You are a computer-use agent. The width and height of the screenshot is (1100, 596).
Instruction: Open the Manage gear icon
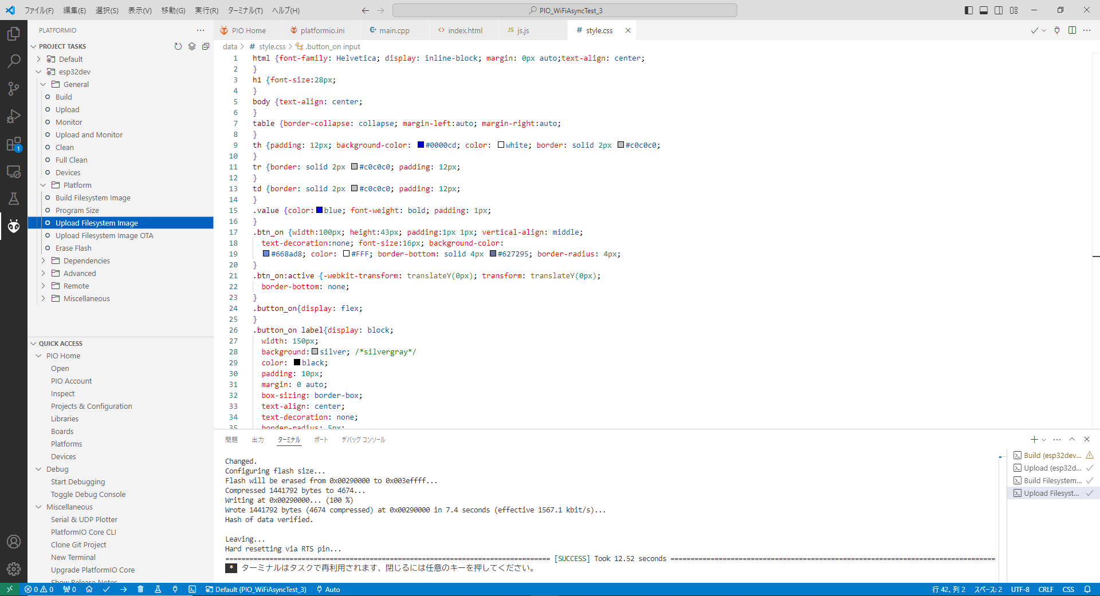click(x=14, y=569)
